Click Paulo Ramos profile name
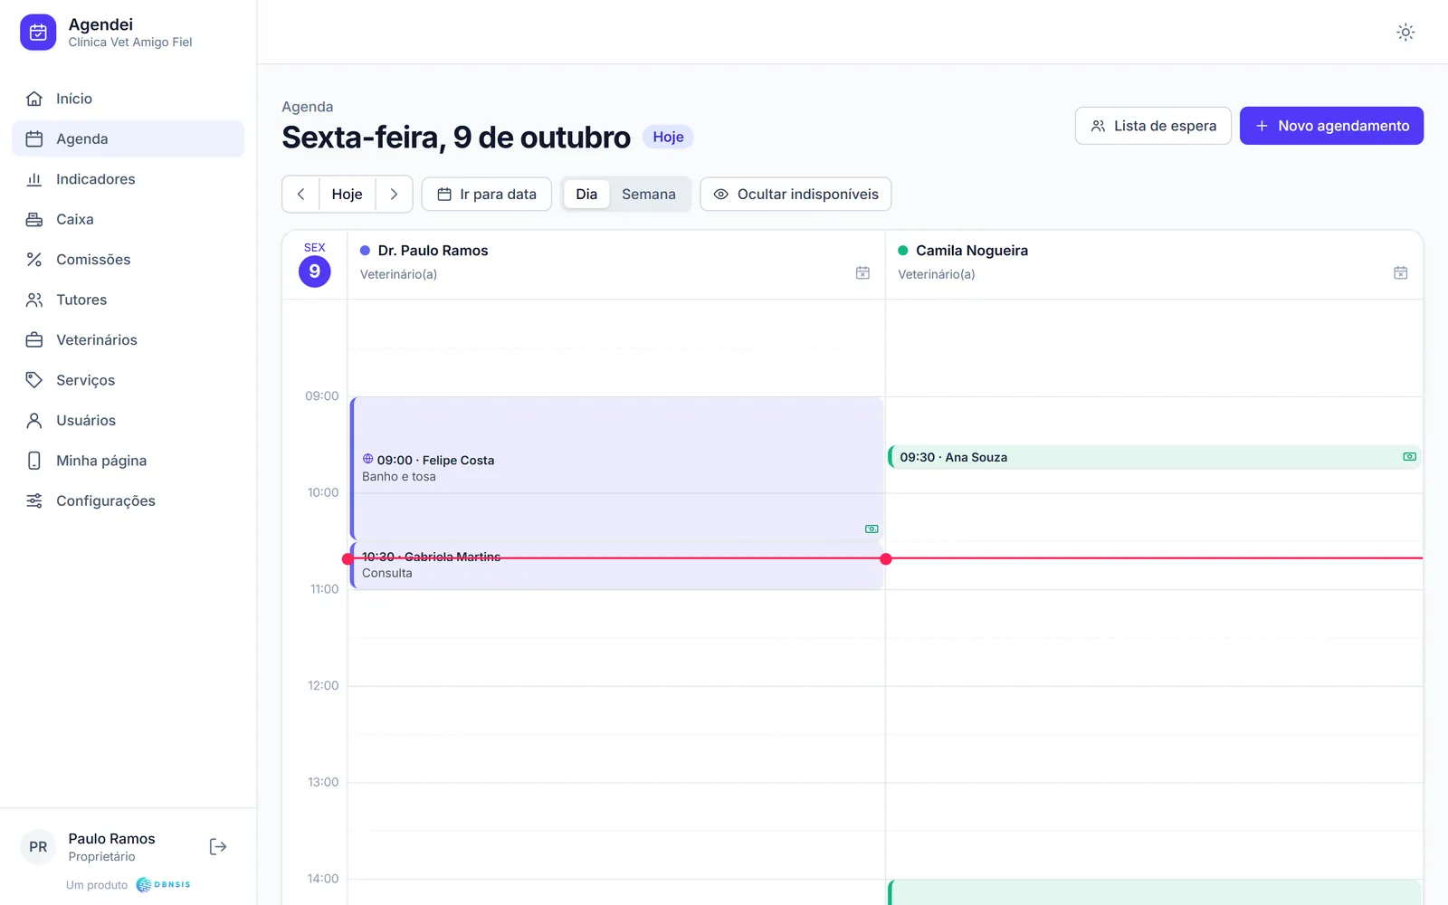The width and height of the screenshot is (1448, 905). 111,839
